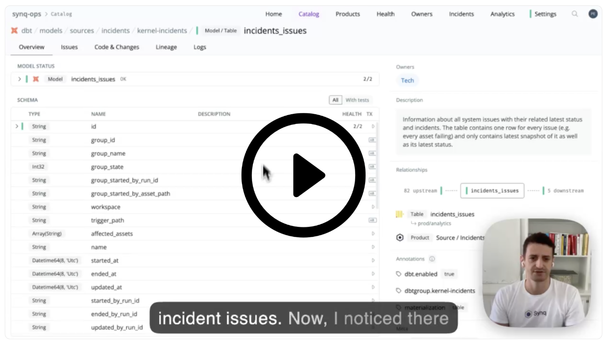This screenshot has width=607, height=343.
Task: Click the prod/analytics path link
Action: 434,224
